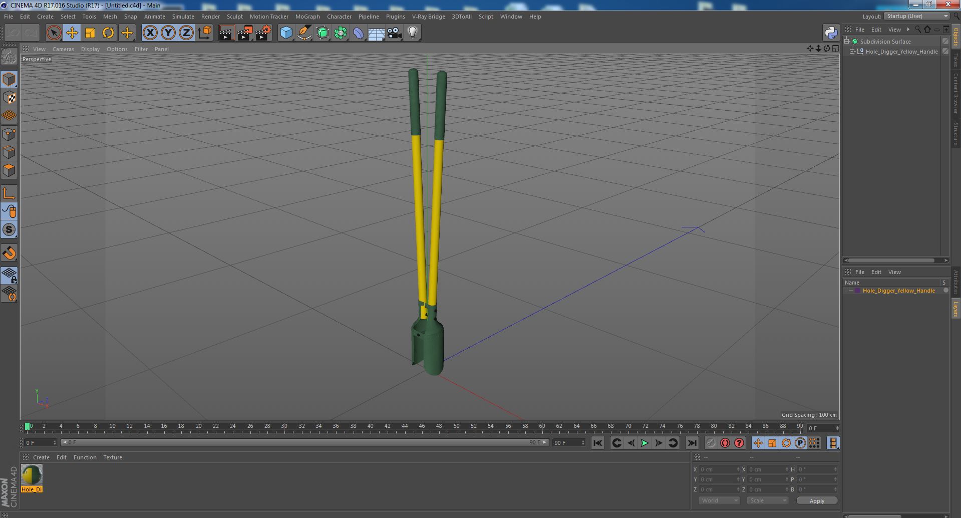This screenshot has width=961, height=518.
Task: Toggle Locked Workplane icon
Action: tap(9, 276)
